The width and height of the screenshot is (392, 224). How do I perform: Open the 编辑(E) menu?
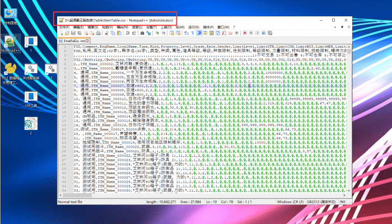tap(78, 27)
